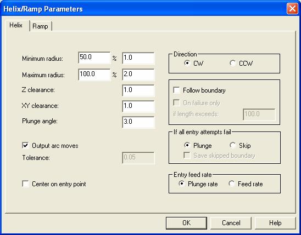Image resolution: width=301 pixels, height=235 pixels.
Task: Click the Plunge angle label
Action: [x=40, y=121]
